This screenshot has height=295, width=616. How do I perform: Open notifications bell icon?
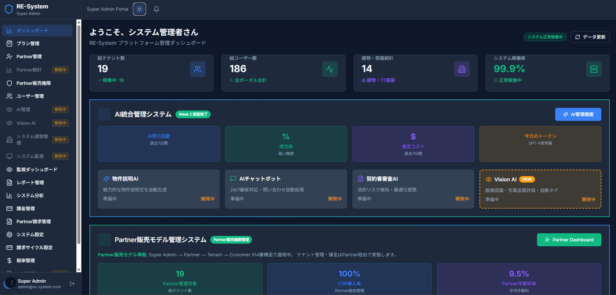point(156,9)
